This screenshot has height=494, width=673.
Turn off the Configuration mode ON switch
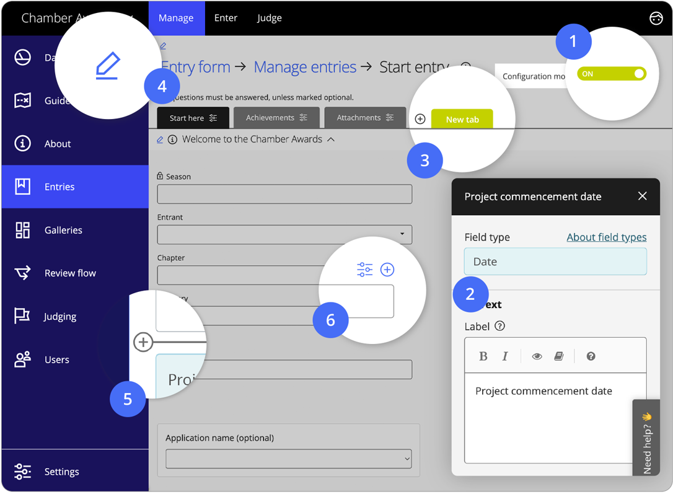[612, 73]
